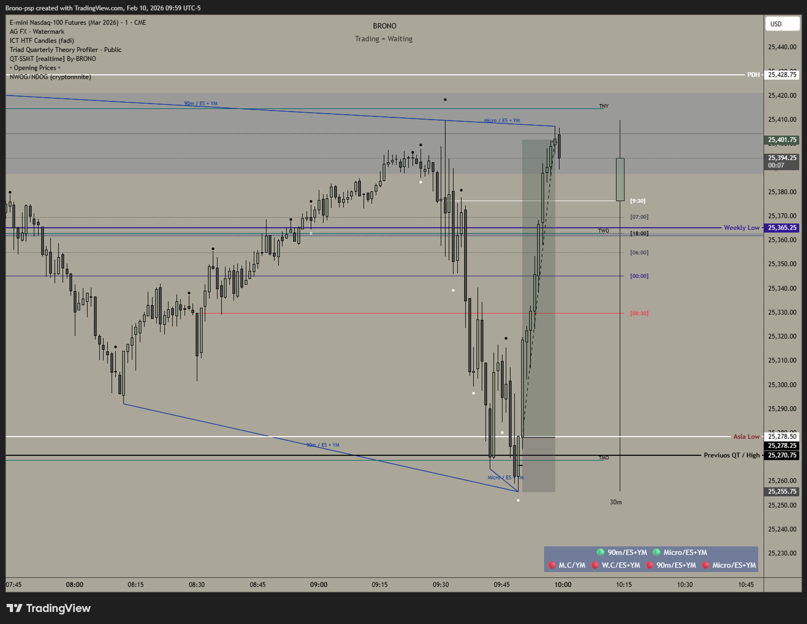Click the TNY level label
Image resolution: width=807 pixels, height=624 pixels.
[x=604, y=106]
